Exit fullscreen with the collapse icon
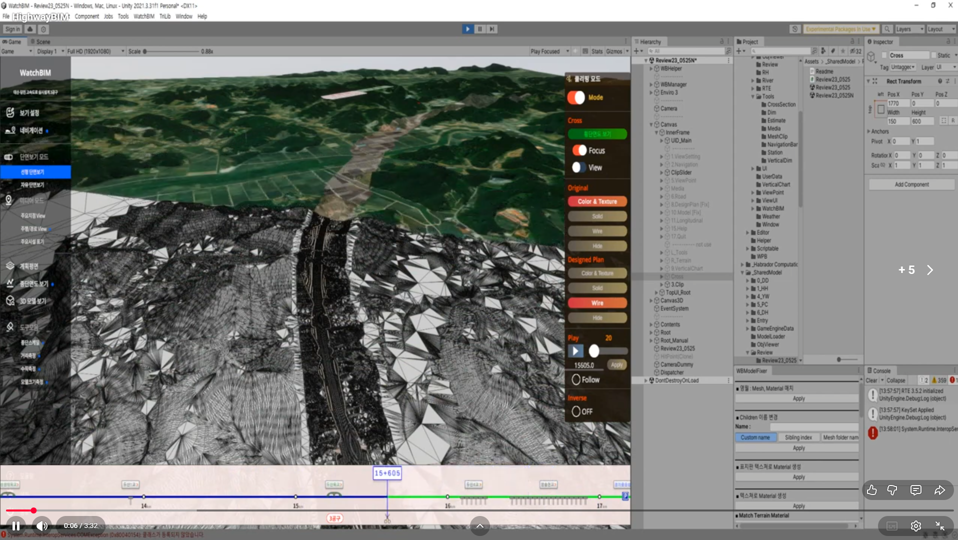The height and width of the screenshot is (540, 958). click(x=939, y=526)
